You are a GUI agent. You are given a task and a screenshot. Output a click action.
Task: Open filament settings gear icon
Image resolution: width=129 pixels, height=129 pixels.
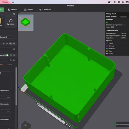point(14,44)
